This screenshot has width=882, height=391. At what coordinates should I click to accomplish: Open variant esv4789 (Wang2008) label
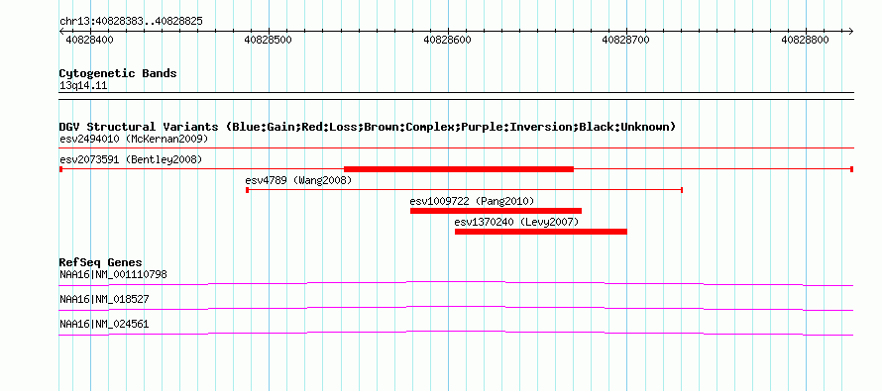coord(298,181)
